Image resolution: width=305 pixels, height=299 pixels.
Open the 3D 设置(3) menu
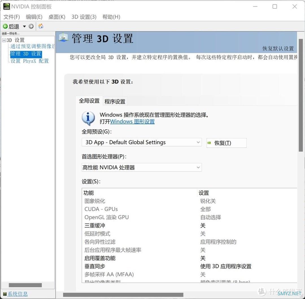click(84, 17)
